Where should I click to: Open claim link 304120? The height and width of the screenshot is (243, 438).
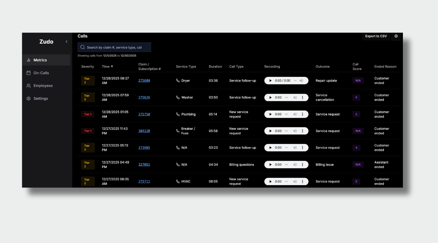pyautogui.click(x=144, y=131)
